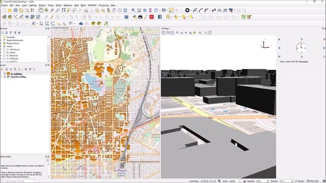Choose the Zoom Out magnifier tool
The height and width of the screenshot is (183, 326).
point(58,10)
